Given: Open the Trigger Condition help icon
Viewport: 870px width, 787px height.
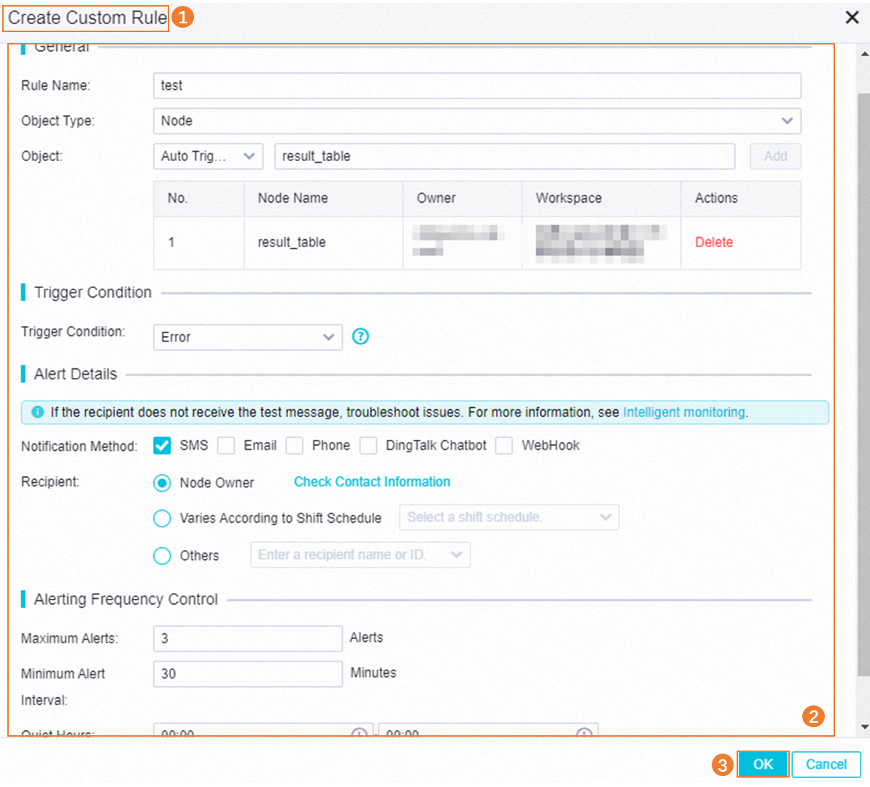Looking at the screenshot, I should coord(360,337).
